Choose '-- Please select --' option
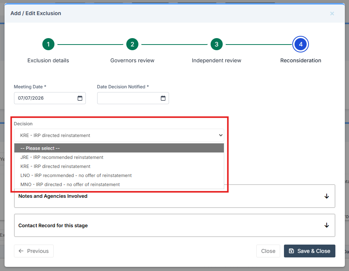The width and height of the screenshot is (349, 271). (x=119, y=148)
